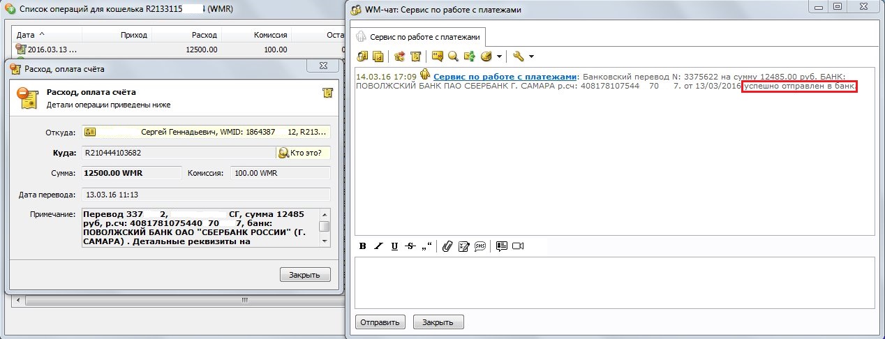Click the note icon in details dialog header
This screenshot has height=339, width=885.
327,93
